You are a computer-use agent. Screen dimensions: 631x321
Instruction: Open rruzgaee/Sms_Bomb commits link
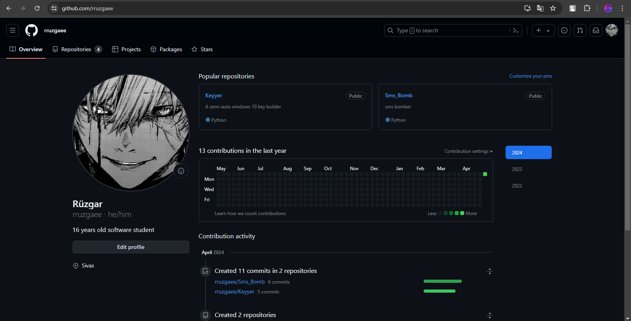[240, 282]
